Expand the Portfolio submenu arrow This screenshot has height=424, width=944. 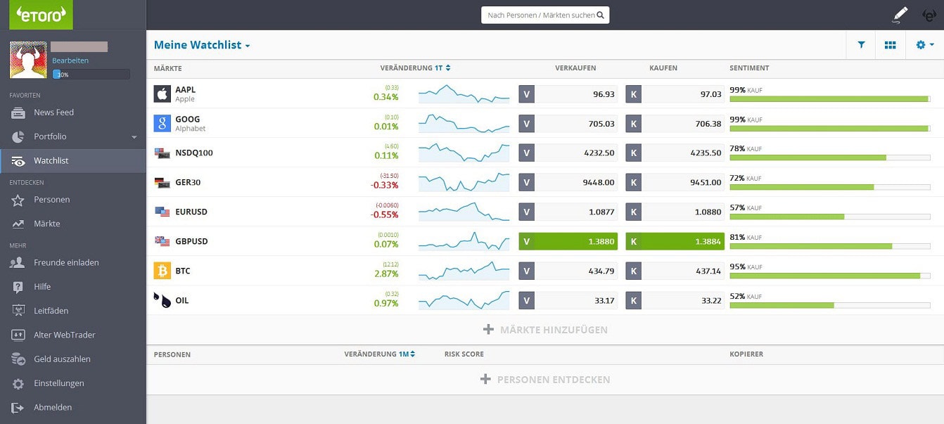[134, 137]
